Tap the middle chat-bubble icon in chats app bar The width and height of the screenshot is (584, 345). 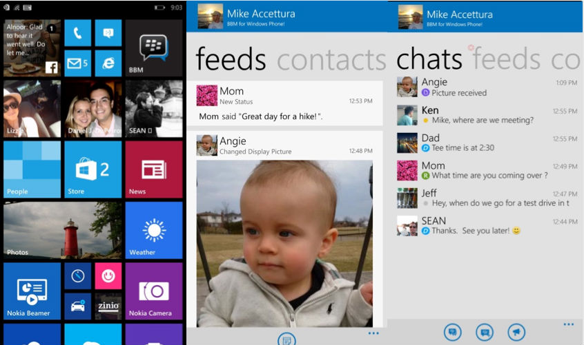click(x=485, y=332)
